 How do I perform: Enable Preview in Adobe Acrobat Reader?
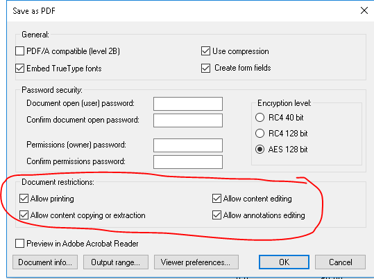click(x=20, y=244)
